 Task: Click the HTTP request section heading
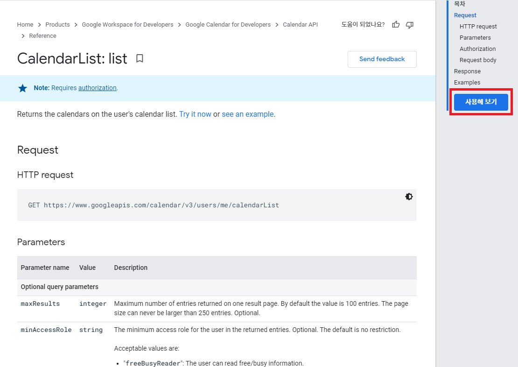pos(45,175)
